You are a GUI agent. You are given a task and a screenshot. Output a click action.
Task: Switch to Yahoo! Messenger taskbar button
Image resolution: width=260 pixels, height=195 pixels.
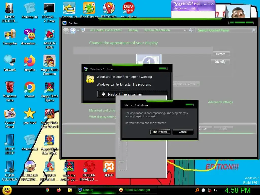[x=137, y=190]
